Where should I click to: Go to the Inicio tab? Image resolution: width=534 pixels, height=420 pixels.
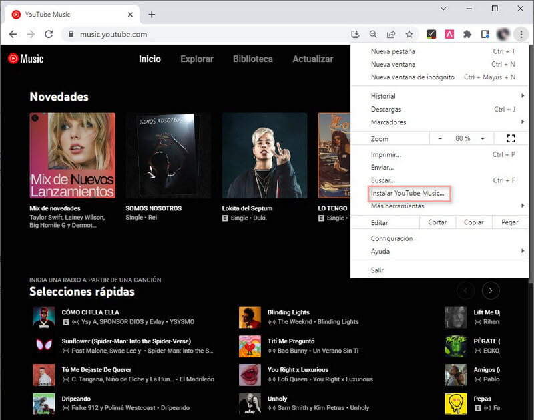(x=150, y=59)
